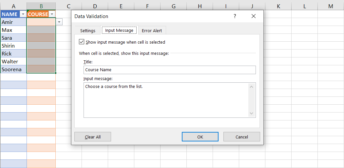This screenshot has width=344, height=168.
Task: Select column A header
Action: 13,6
